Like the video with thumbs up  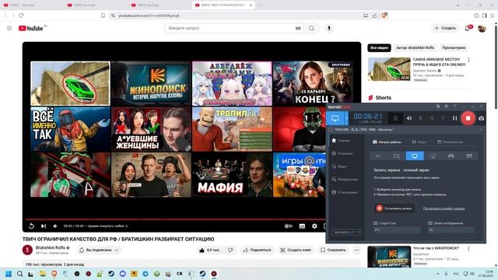(x=209, y=250)
